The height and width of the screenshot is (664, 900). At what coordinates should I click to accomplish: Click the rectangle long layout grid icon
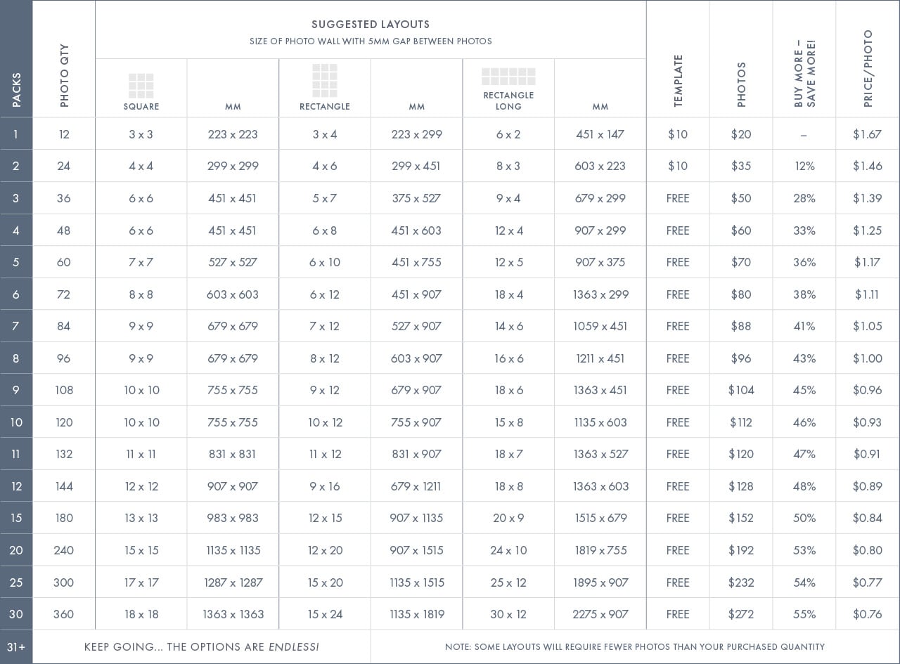(x=508, y=77)
